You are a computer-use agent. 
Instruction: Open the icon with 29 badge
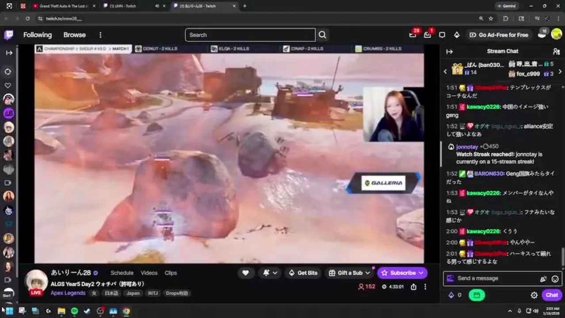pyautogui.click(x=413, y=34)
